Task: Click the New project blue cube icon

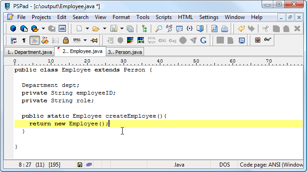Action: click(x=13, y=29)
